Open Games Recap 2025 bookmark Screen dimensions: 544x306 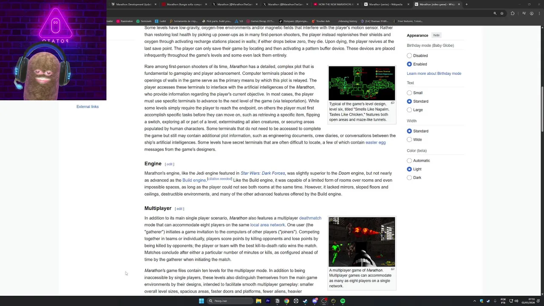point(261,21)
